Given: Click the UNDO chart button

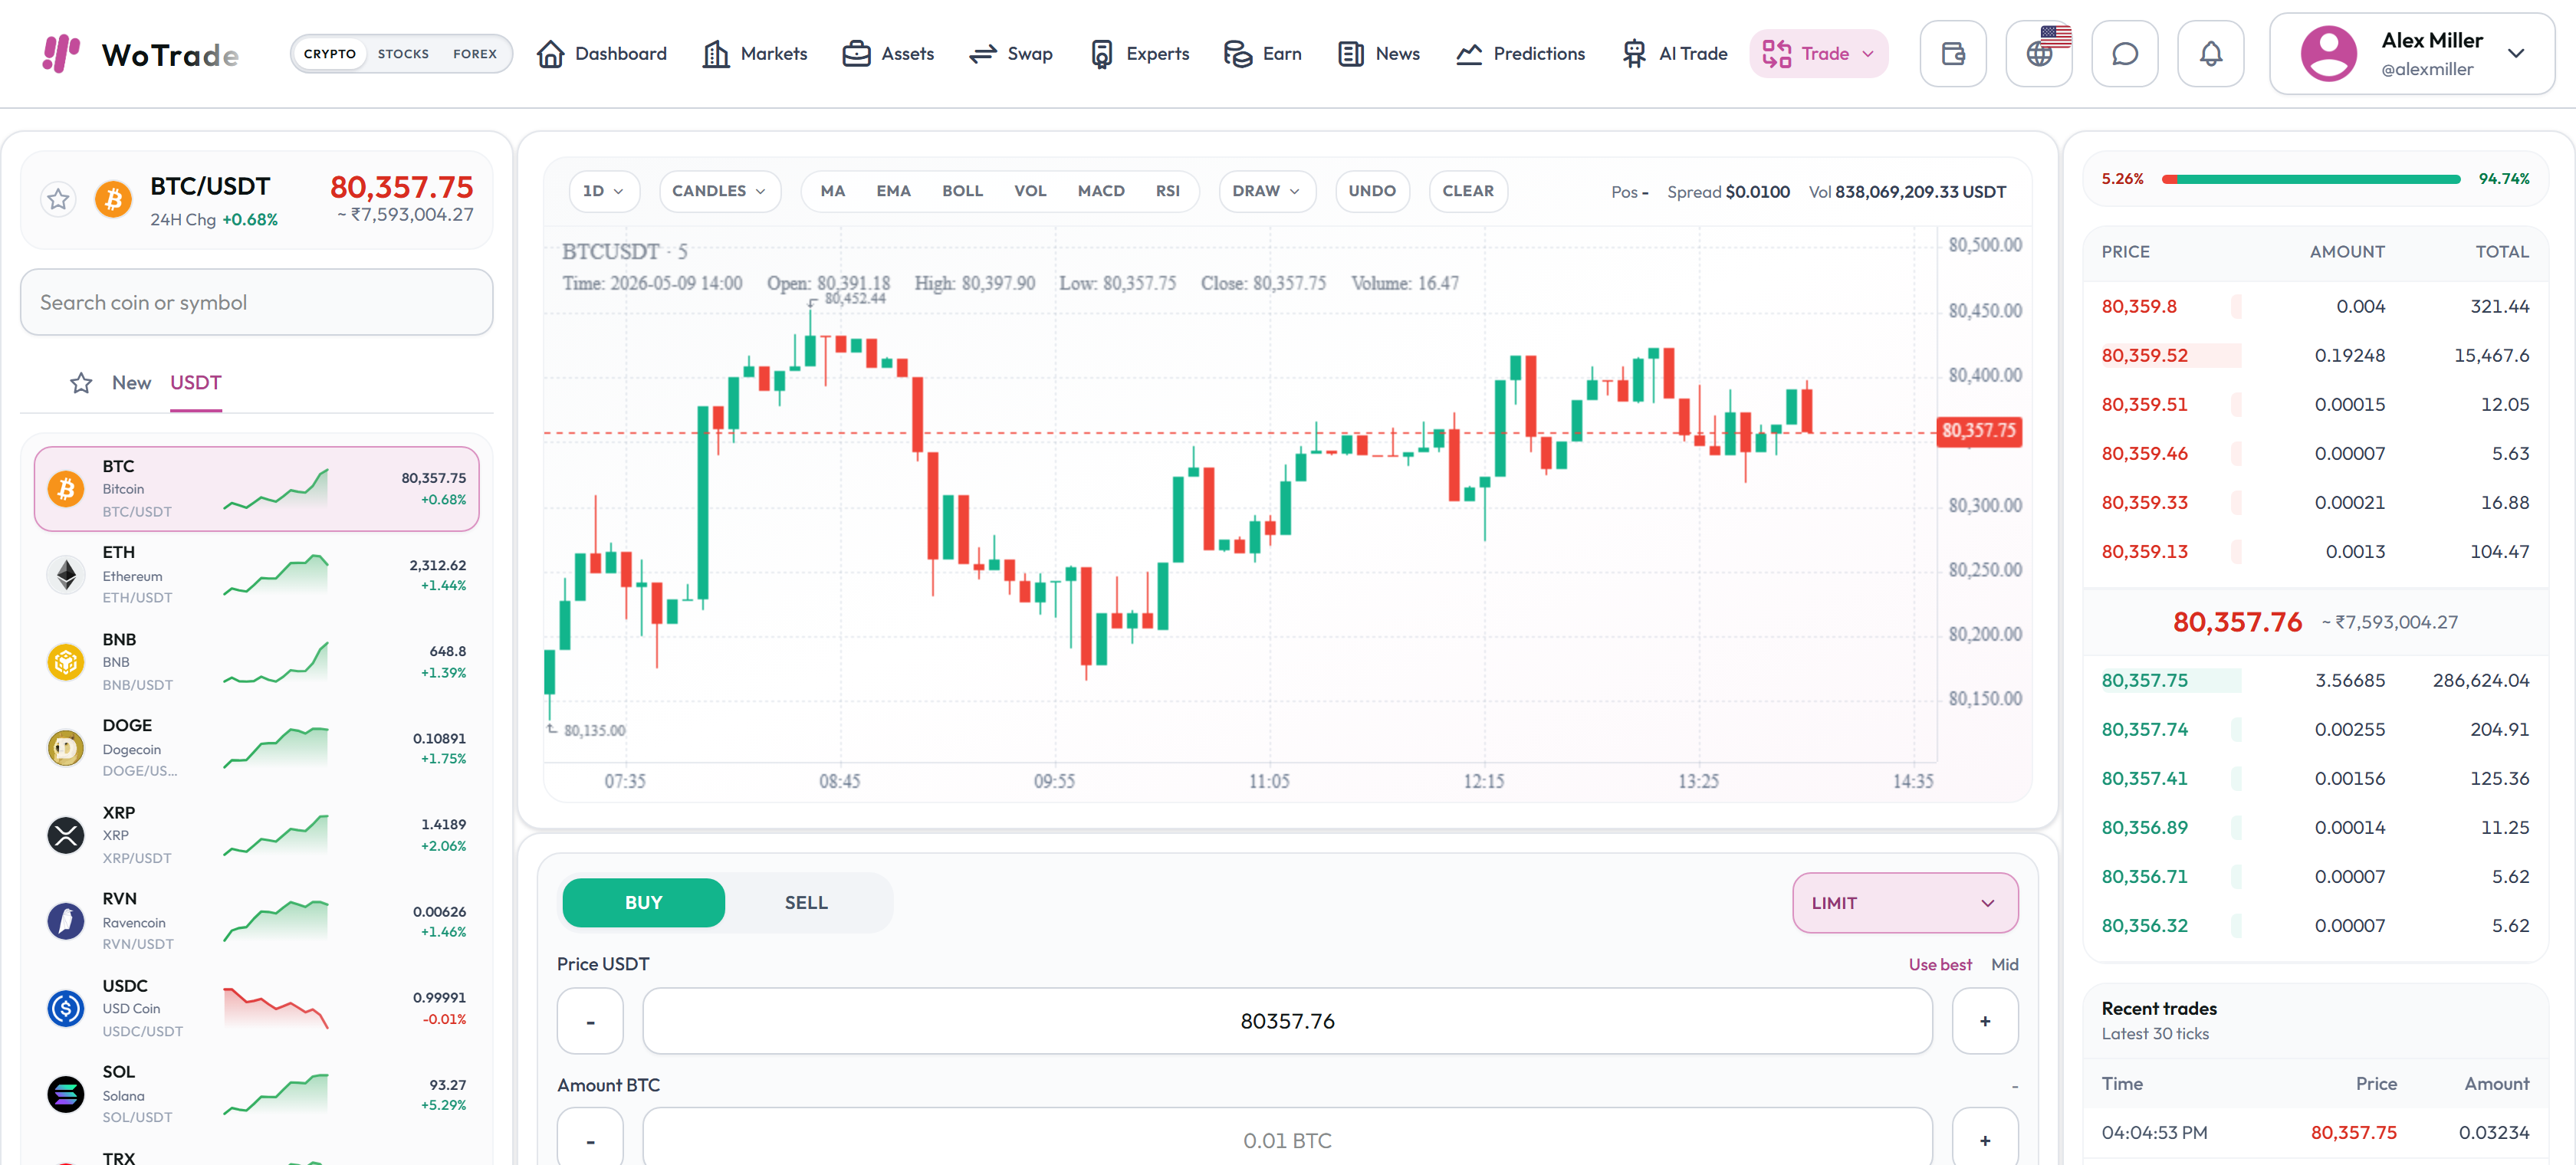Looking at the screenshot, I should coord(1371,191).
